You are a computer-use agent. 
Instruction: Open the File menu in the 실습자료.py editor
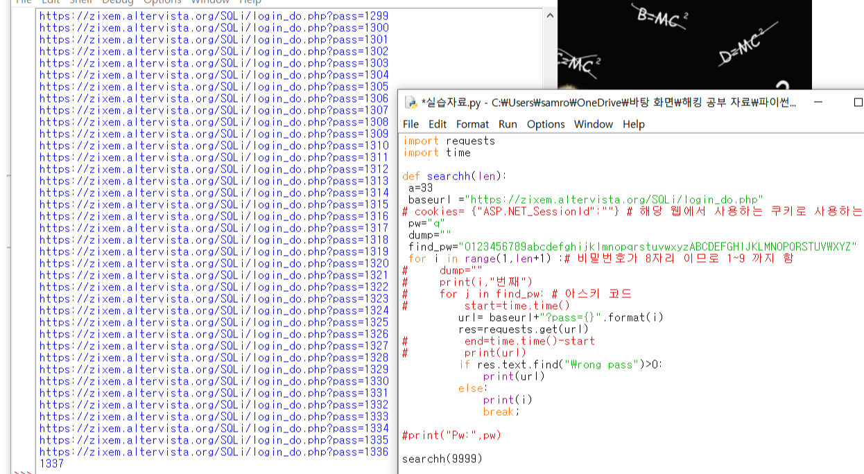[x=411, y=124]
